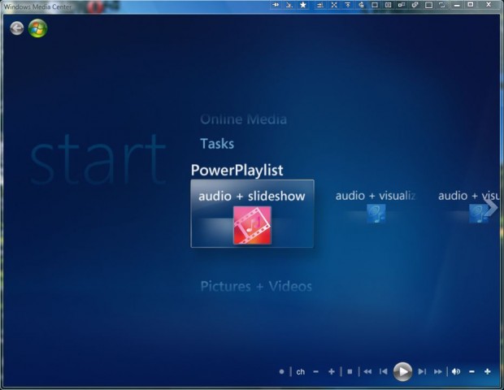This screenshot has width=504, height=390.
Task: Select the Online Media menu item
Action: tap(243, 119)
